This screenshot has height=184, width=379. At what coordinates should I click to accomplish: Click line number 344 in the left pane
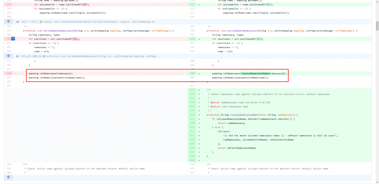[9, 31]
